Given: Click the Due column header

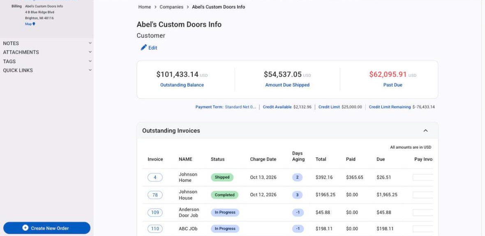Looking at the screenshot, I should tap(381, 159).
